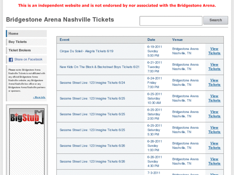This screenshot has width=234, height=175.
Task: Open the Cirque Du Soleil Alegria Tickets 6/19 event
Action: 86,51
